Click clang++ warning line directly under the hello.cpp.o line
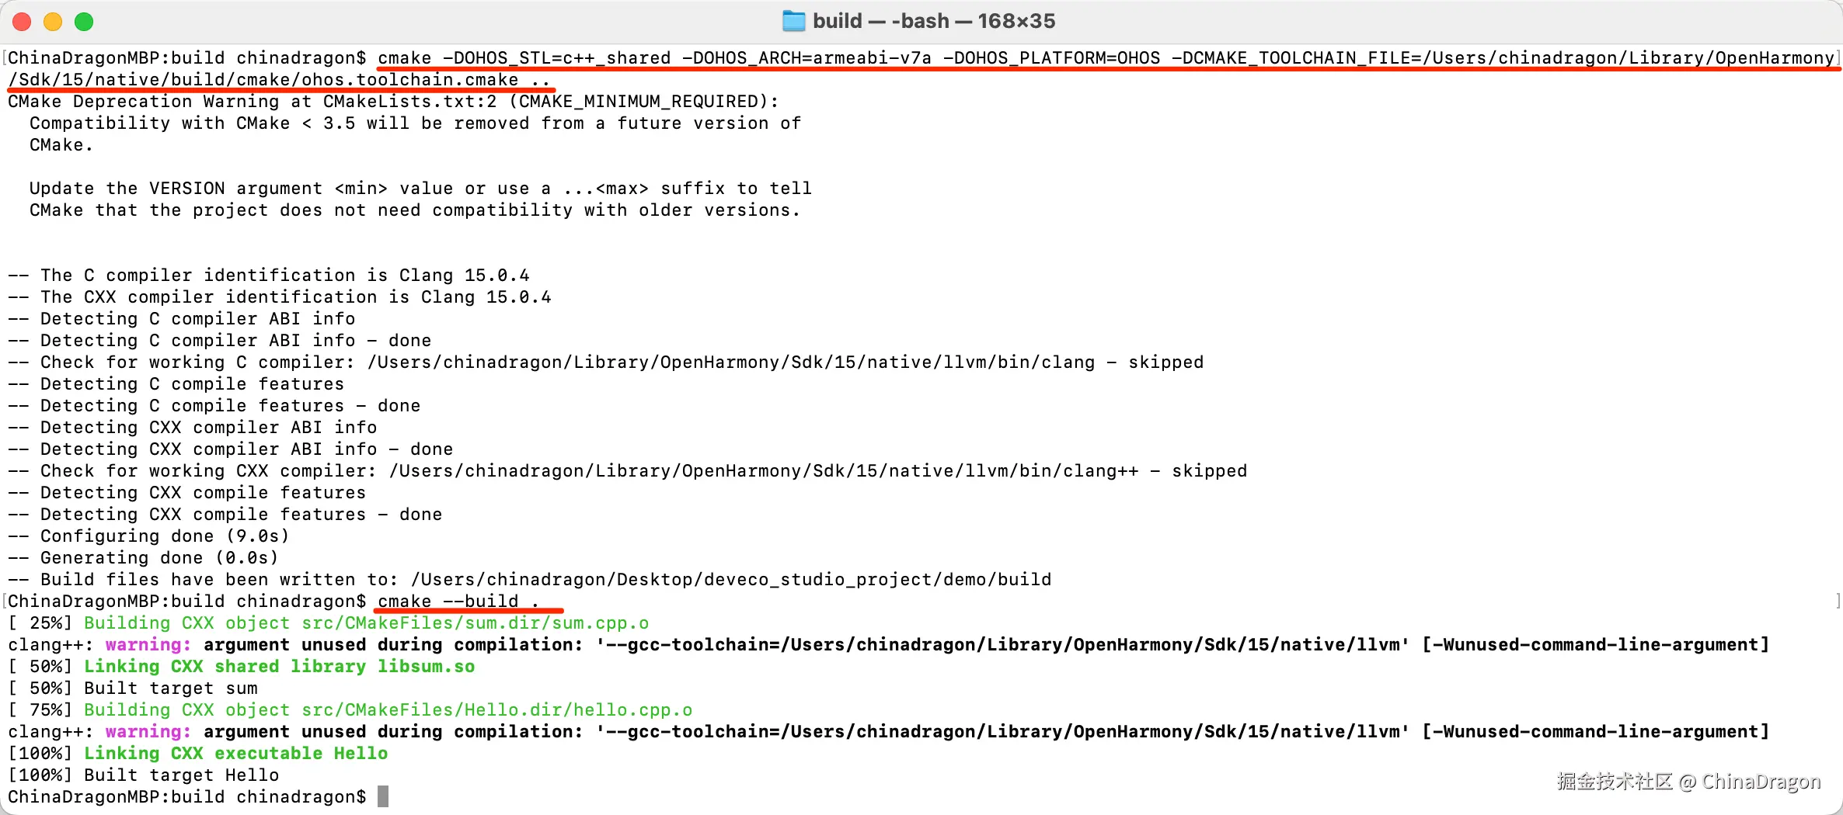Viewport: 1843px width, 815px height. [x=889, y=732]
